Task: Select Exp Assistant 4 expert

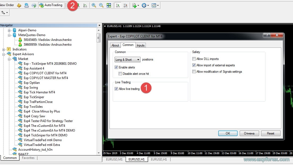Action: [x=34, y=68]
